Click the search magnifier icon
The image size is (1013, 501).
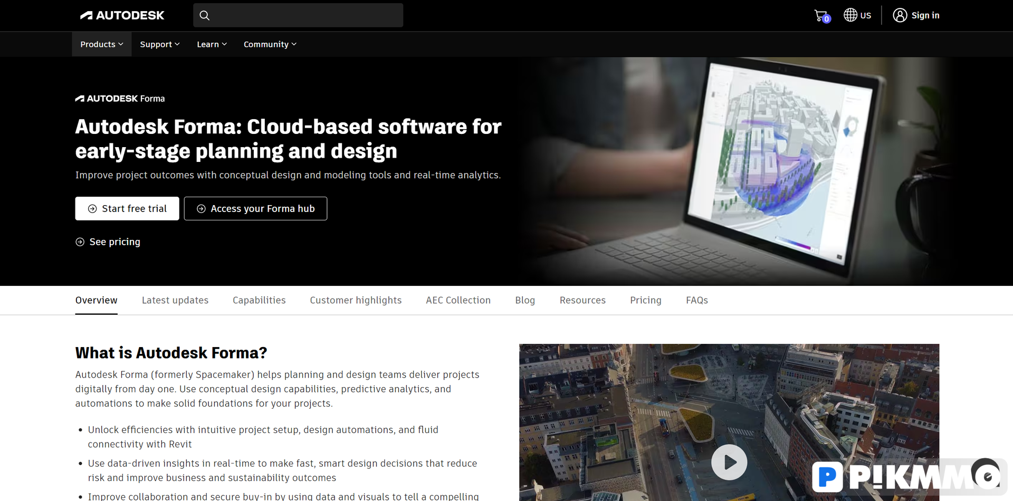pyautogui.click(x=205, y=15)
